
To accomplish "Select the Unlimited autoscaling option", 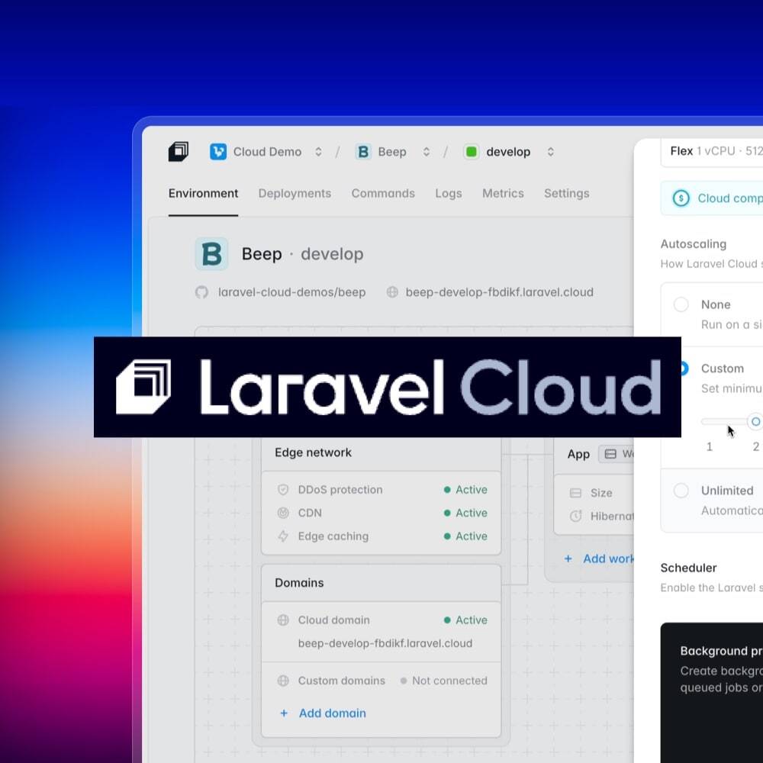I will tap(681, 491).
